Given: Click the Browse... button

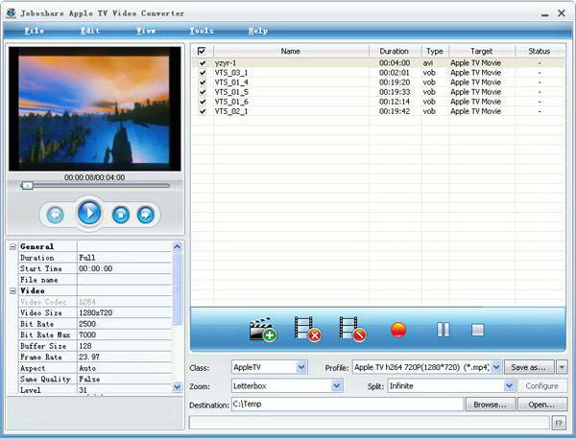Looking at the screenshot, I should click(490, 404).
